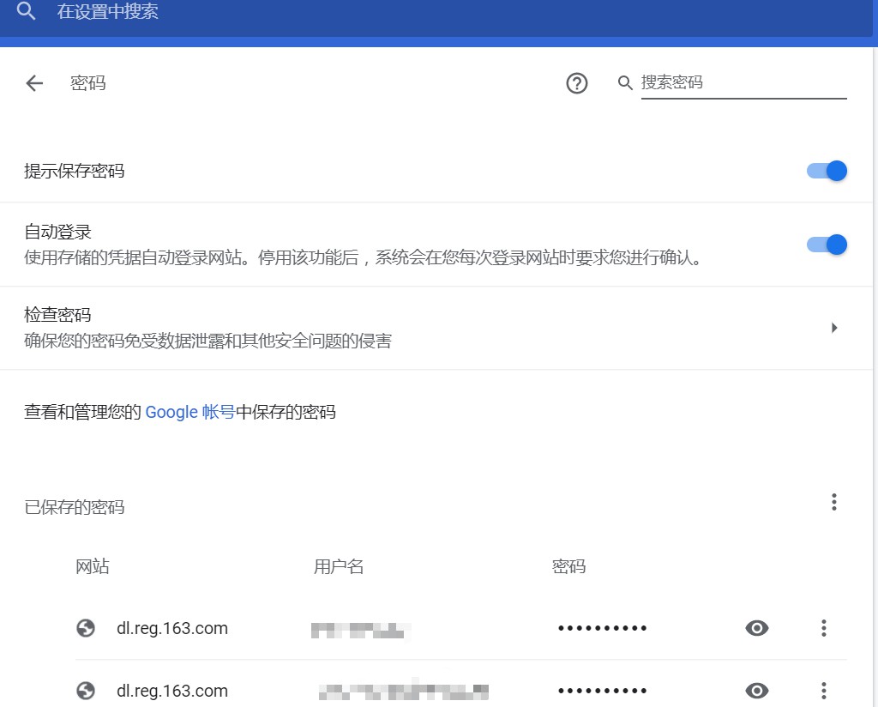878x707 pixels.
Task: Disable the 提示保存密码 toggle
Action: tap(825, 171)
